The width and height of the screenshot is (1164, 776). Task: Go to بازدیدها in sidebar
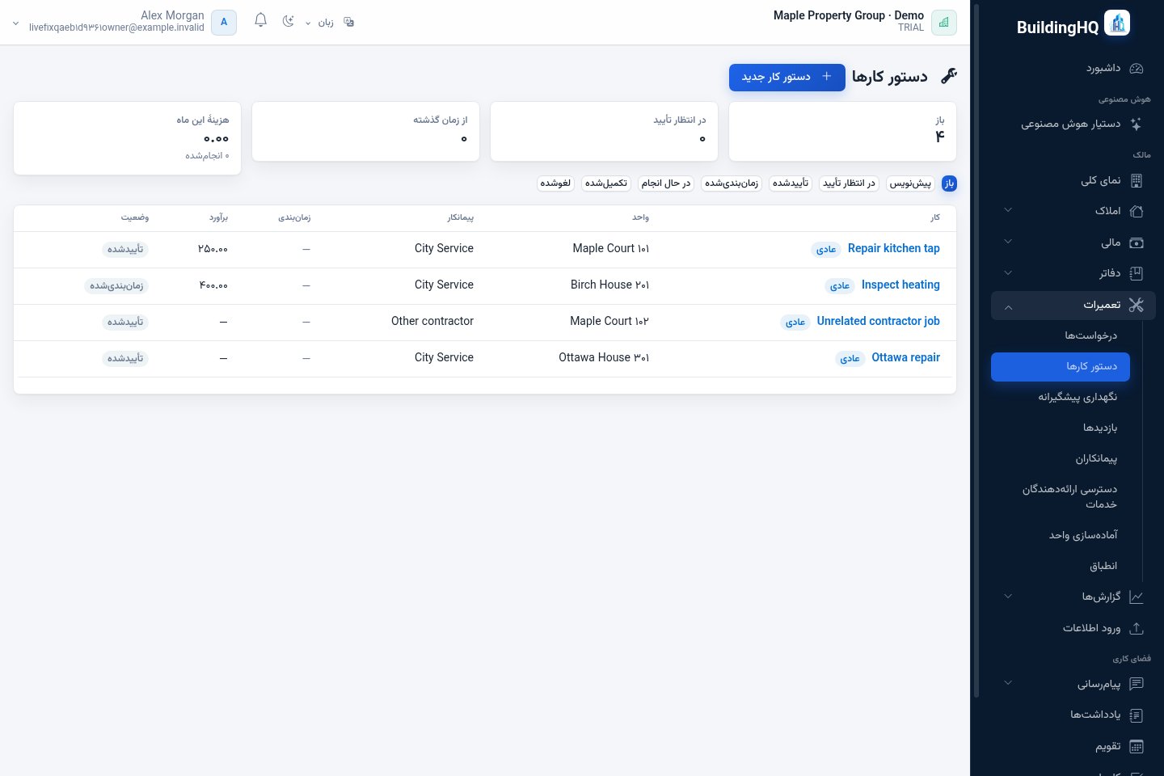[x=1061, y=428]
